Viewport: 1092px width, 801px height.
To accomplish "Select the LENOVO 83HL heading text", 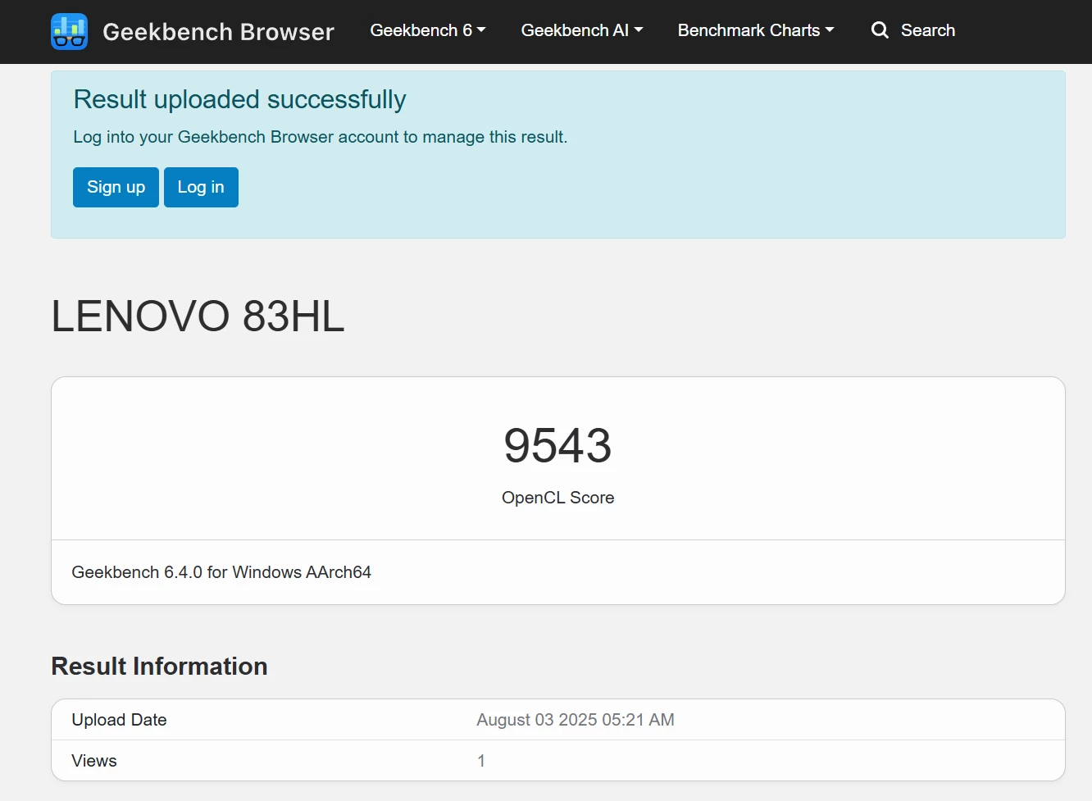I will [x=198, y=316].
